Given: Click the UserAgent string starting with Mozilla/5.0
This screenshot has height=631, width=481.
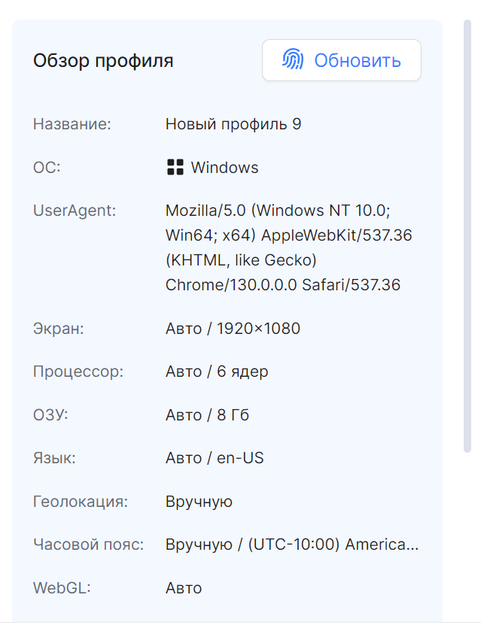Looking at the screenshot, I should click(x=288, y=247).
